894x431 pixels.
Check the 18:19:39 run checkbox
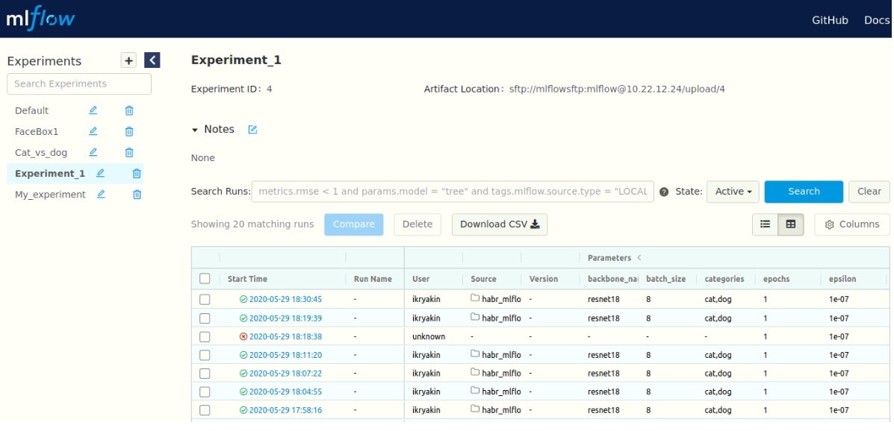[x=205, y=318]
